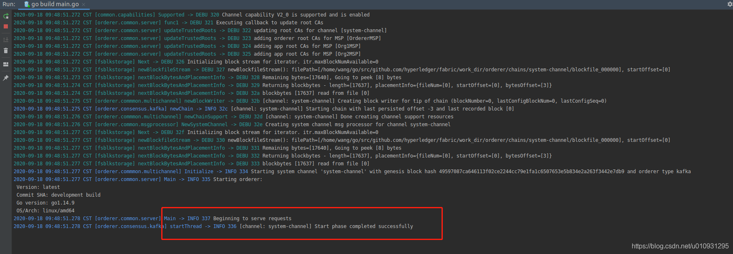Click 'OS/Arch: linux/amd64' line
The height and width of the screenshot is (254, 733).
45,211
